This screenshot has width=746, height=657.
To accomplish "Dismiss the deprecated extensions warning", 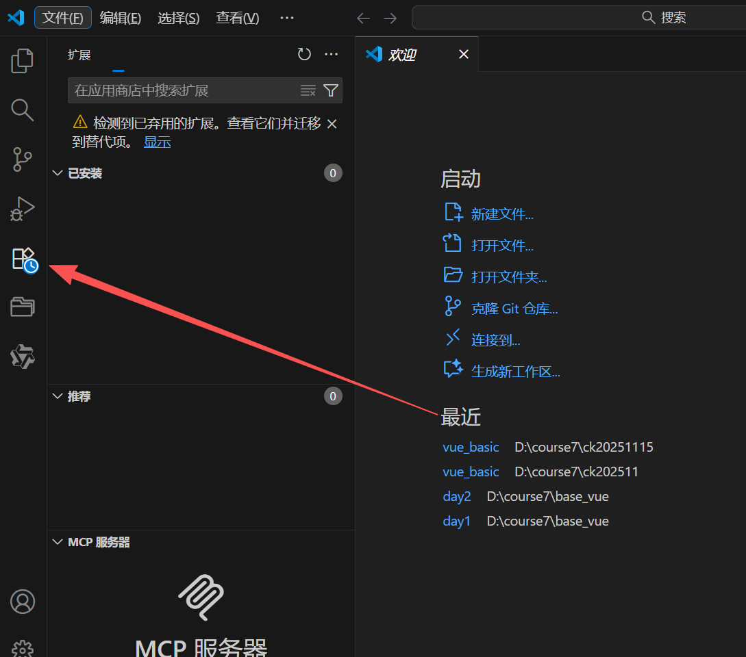I will click(x=332, y=124).
